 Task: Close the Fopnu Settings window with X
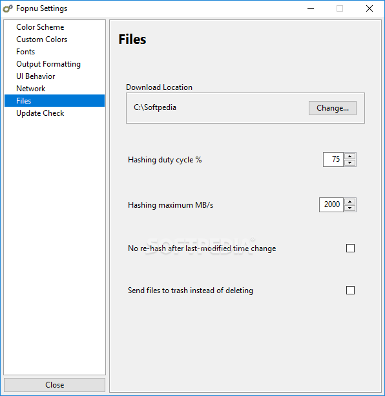369,8
